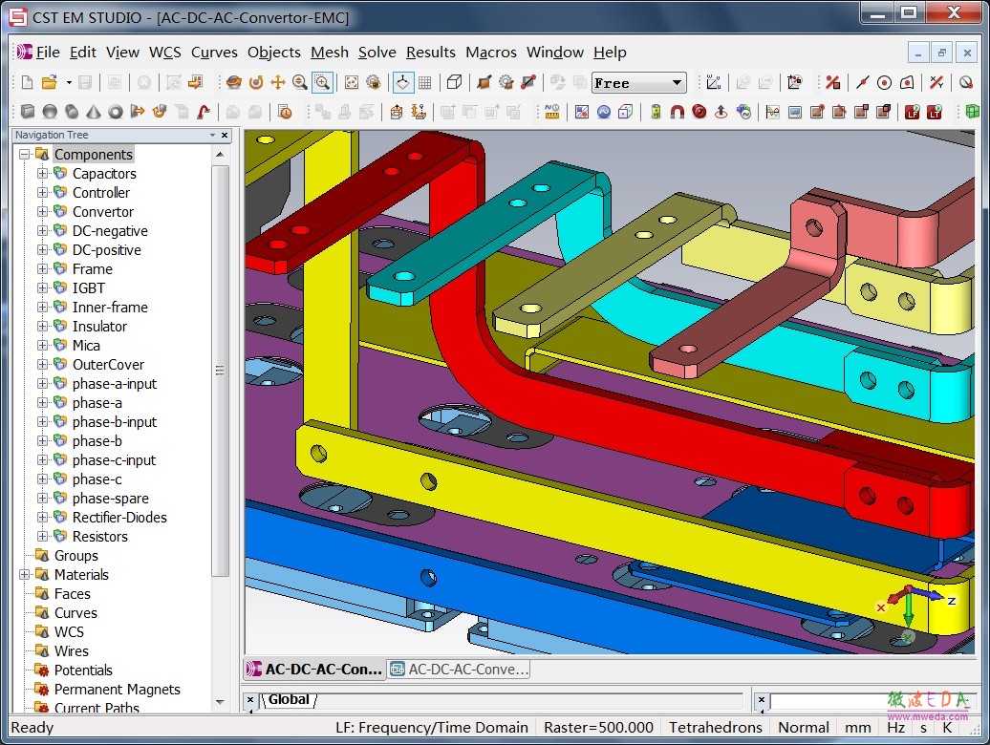Pick an edge center point

(x=863, y=82)
